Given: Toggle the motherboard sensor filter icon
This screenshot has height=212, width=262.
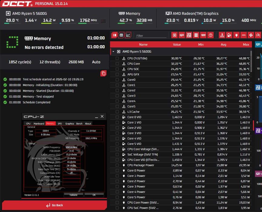Looking at the screenshot, I should (189, 35).
